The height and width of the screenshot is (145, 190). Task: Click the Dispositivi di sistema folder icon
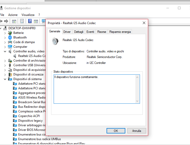coord(10,79)
